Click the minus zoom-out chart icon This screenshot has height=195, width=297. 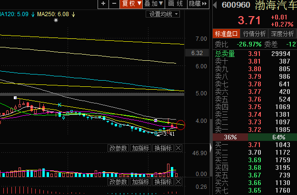pos(114,4)
